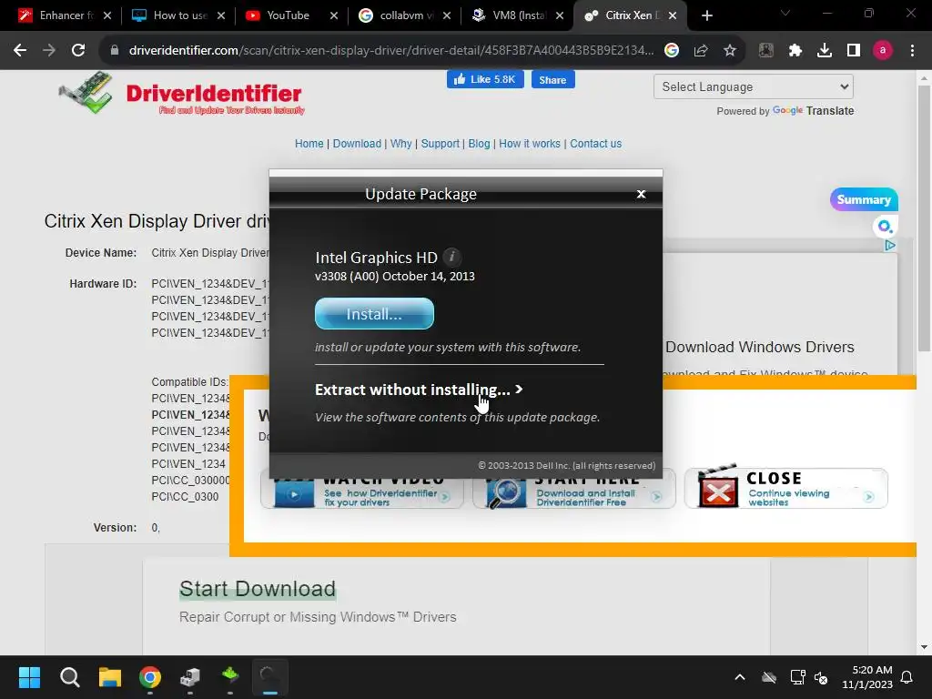Open a new tab with the plus button
The width and height of the screenshot is (932, 699).
pos(706,15)
